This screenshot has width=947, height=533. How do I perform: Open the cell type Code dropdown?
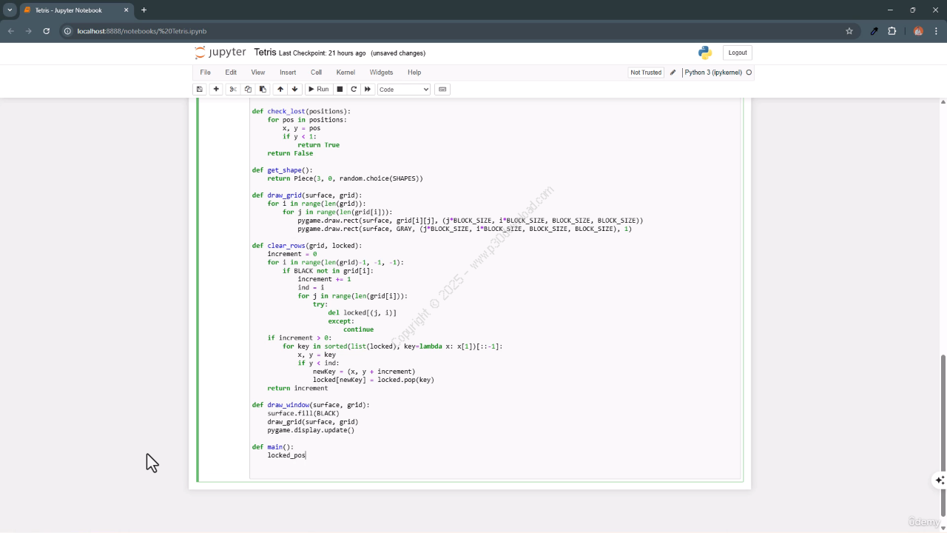coord(403,90)
